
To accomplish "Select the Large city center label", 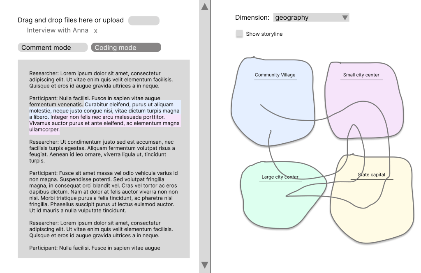I will pyautogui.click(x=280, y=177).
